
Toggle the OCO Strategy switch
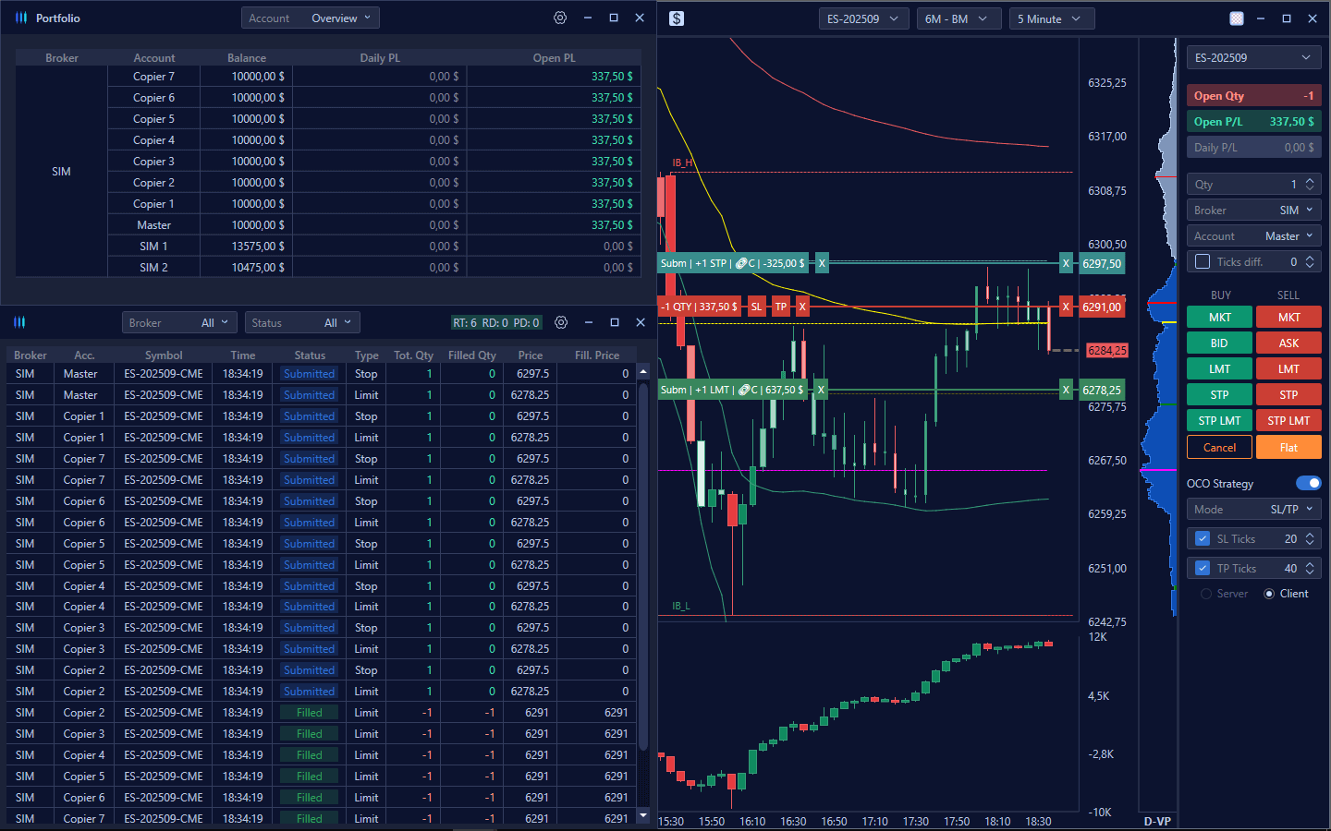(x=1308, y=483)
